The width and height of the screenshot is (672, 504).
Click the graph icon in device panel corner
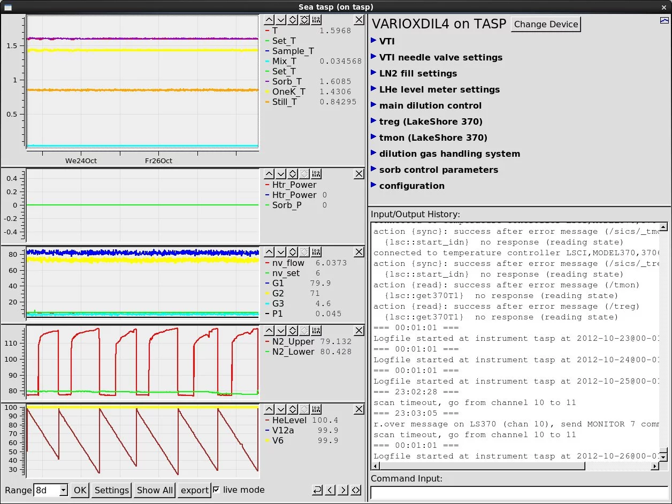[665, 20]
